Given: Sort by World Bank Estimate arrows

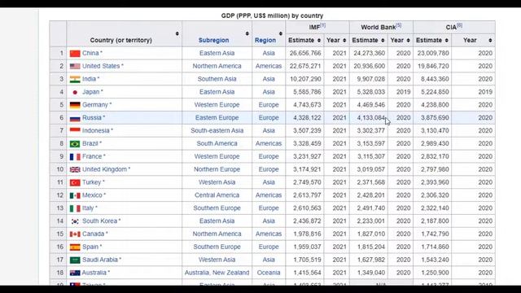Looking at the screenshot, I should point(383,40).
